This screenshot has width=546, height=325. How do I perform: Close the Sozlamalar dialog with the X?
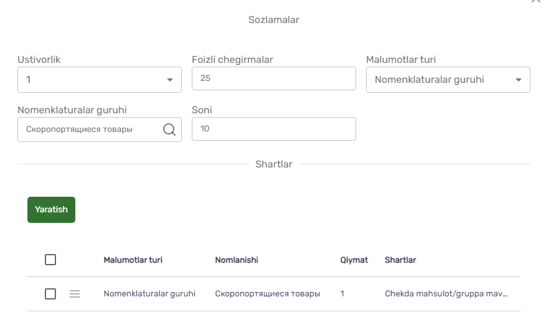click(x=535, y=1)
